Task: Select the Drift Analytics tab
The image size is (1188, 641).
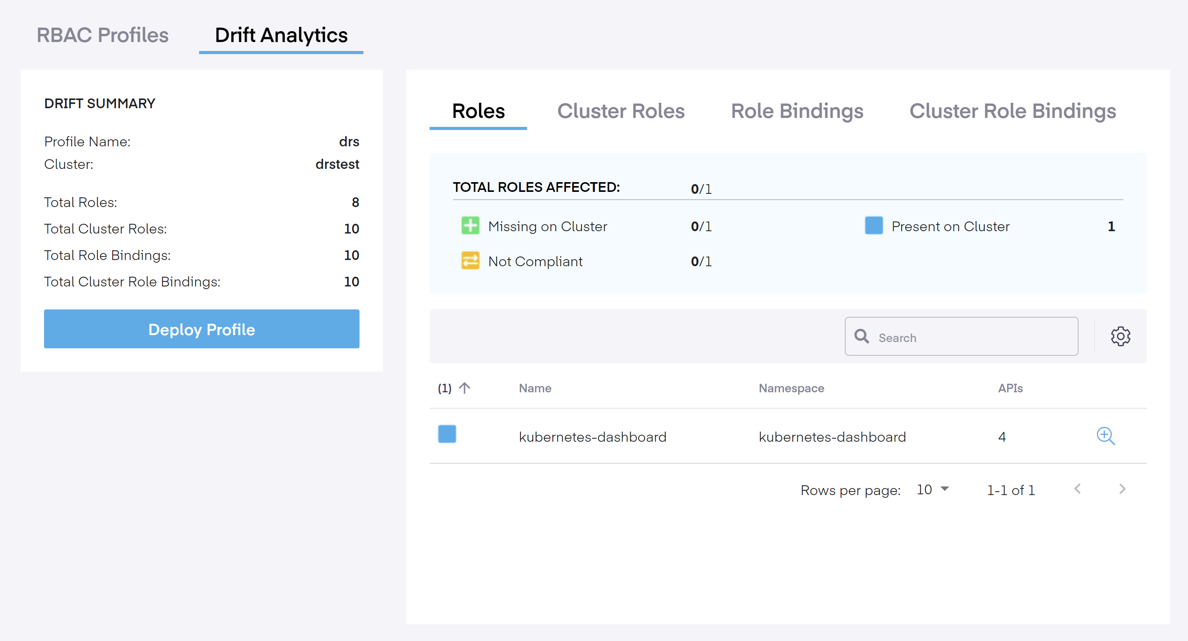Action: 281,35
